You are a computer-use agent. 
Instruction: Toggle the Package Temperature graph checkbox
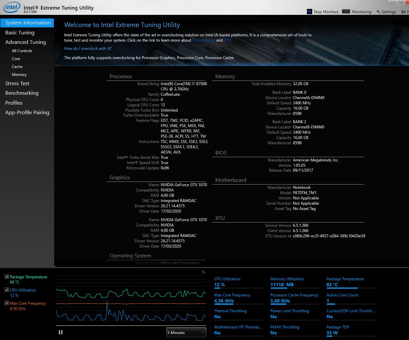pos(7,277)
